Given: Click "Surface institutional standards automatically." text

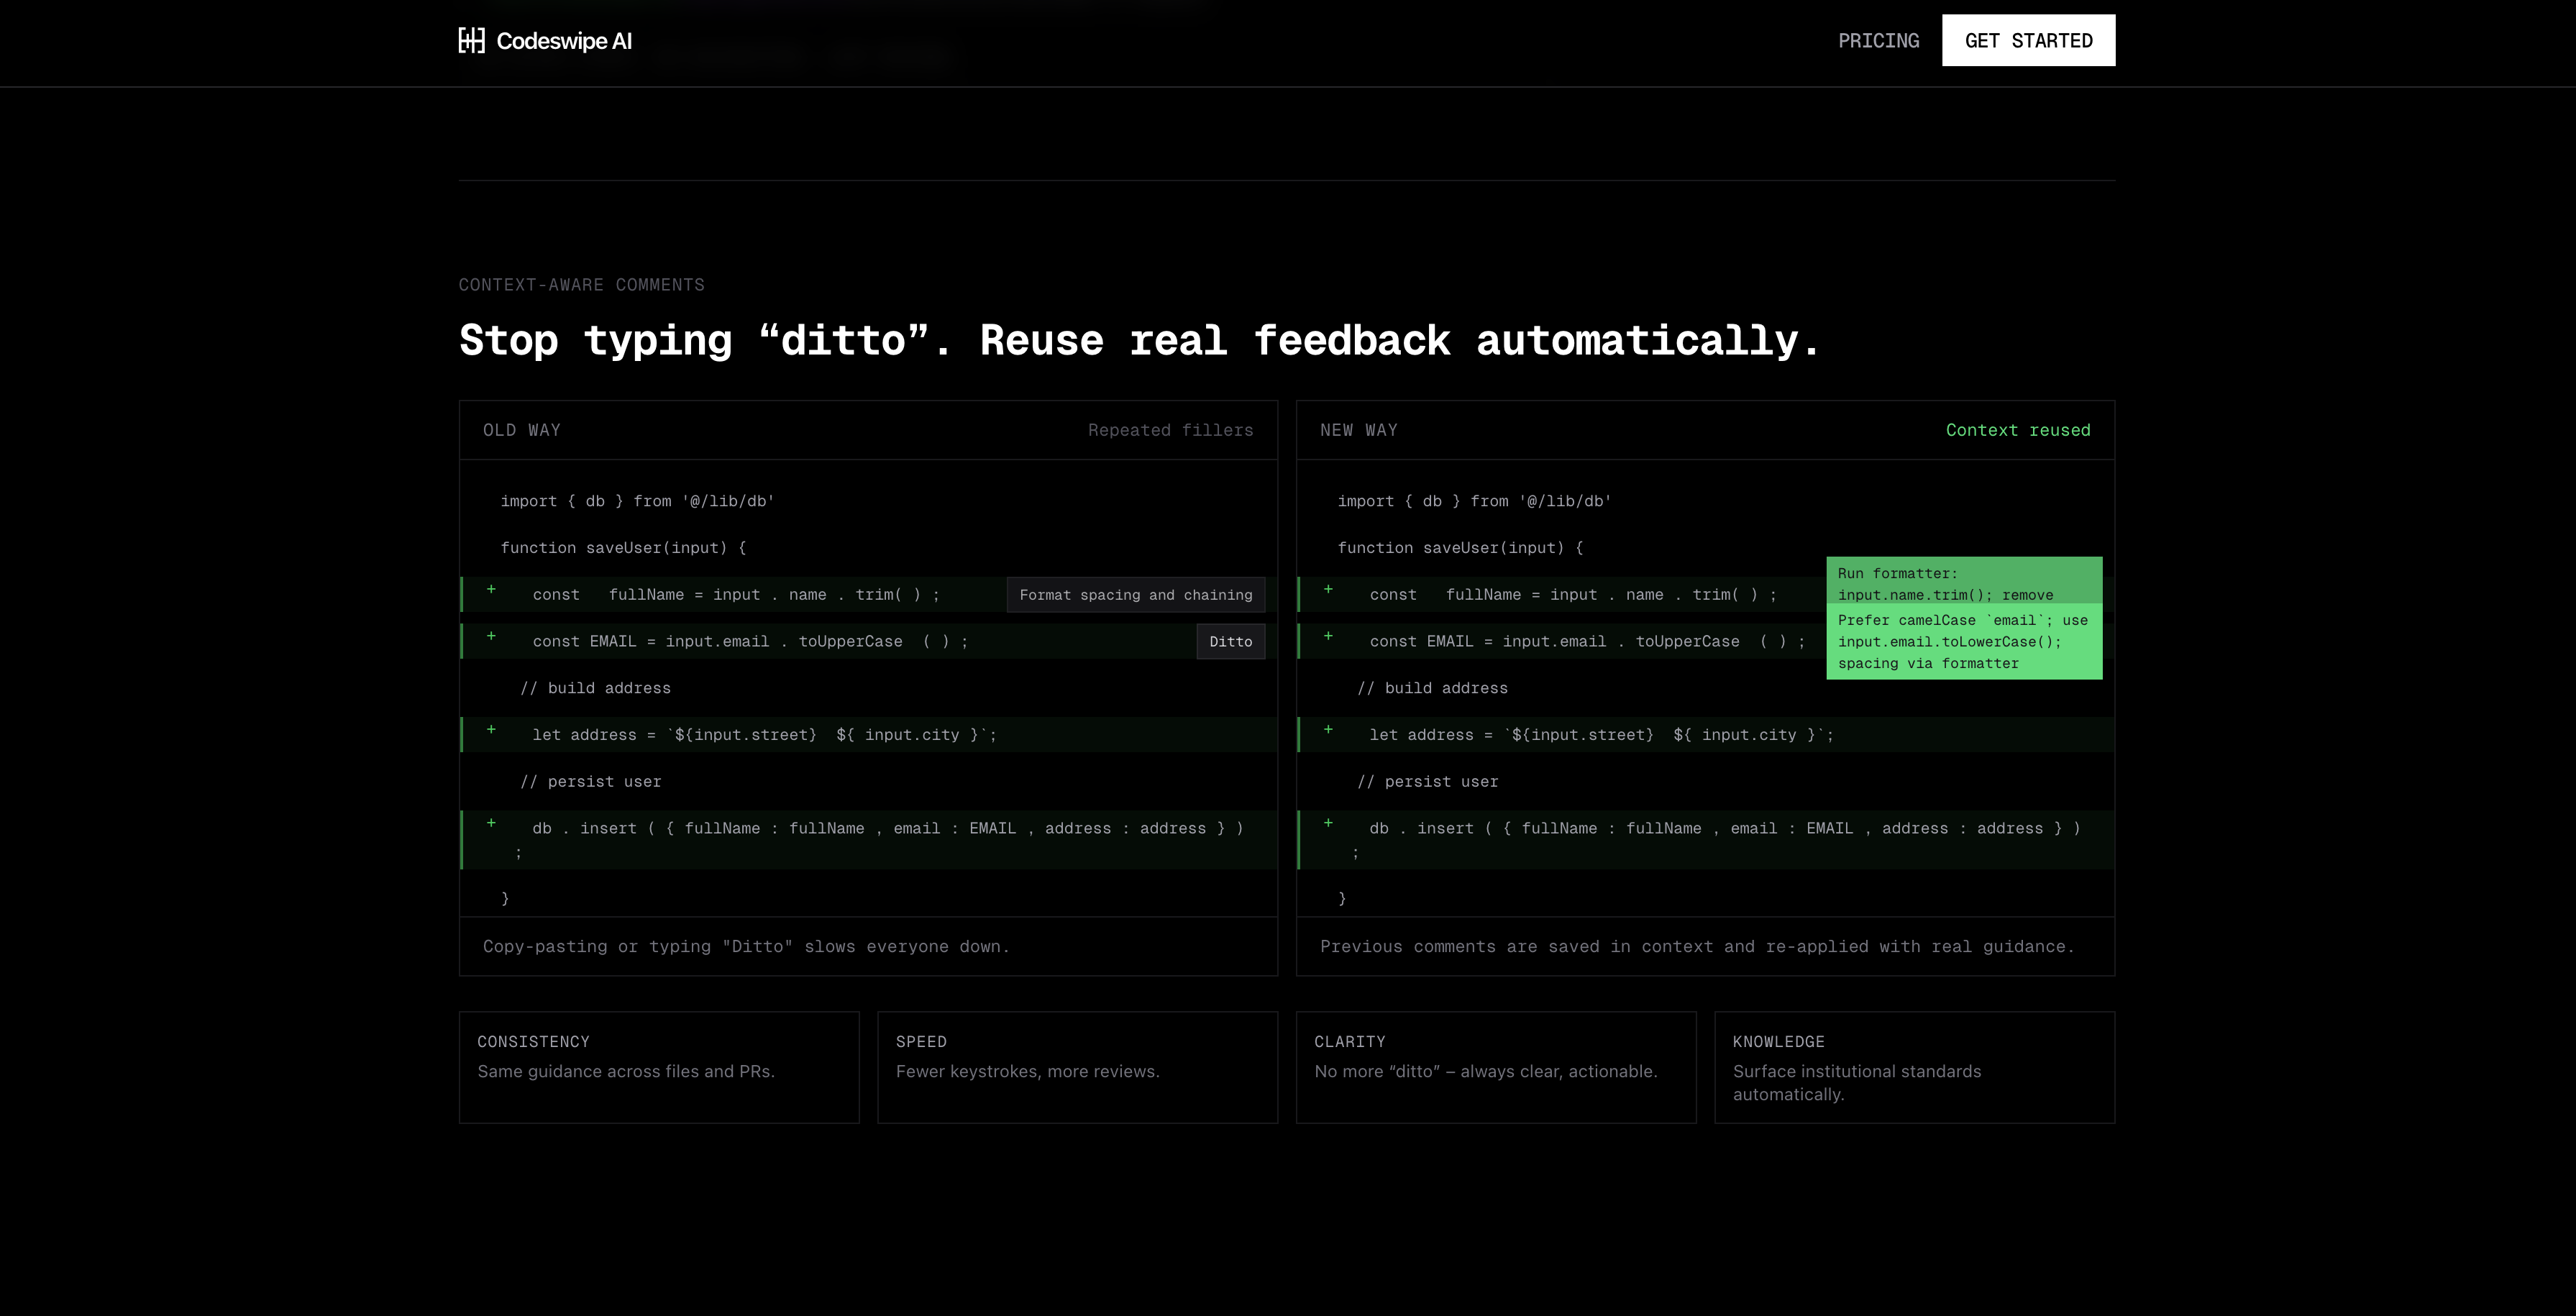Looking at the screenshot, I should click(1857, 1083).
